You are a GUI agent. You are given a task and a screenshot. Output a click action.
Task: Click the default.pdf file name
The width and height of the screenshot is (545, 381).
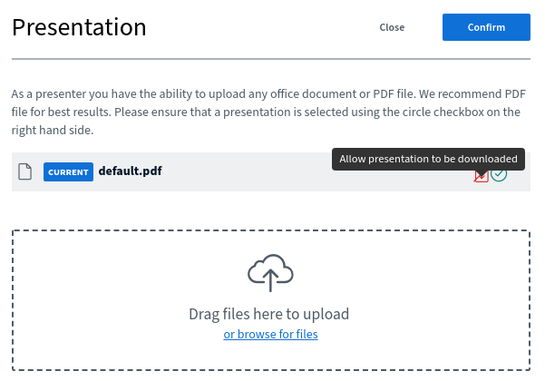pyautogui.click(x=131, y=171)
